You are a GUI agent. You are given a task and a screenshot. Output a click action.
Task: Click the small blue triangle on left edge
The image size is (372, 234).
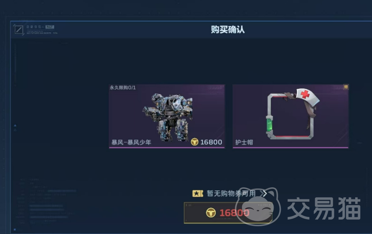pos(15,125)
